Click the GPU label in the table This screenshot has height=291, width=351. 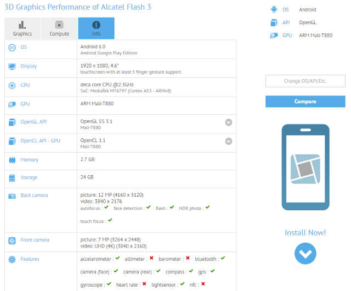25,104
